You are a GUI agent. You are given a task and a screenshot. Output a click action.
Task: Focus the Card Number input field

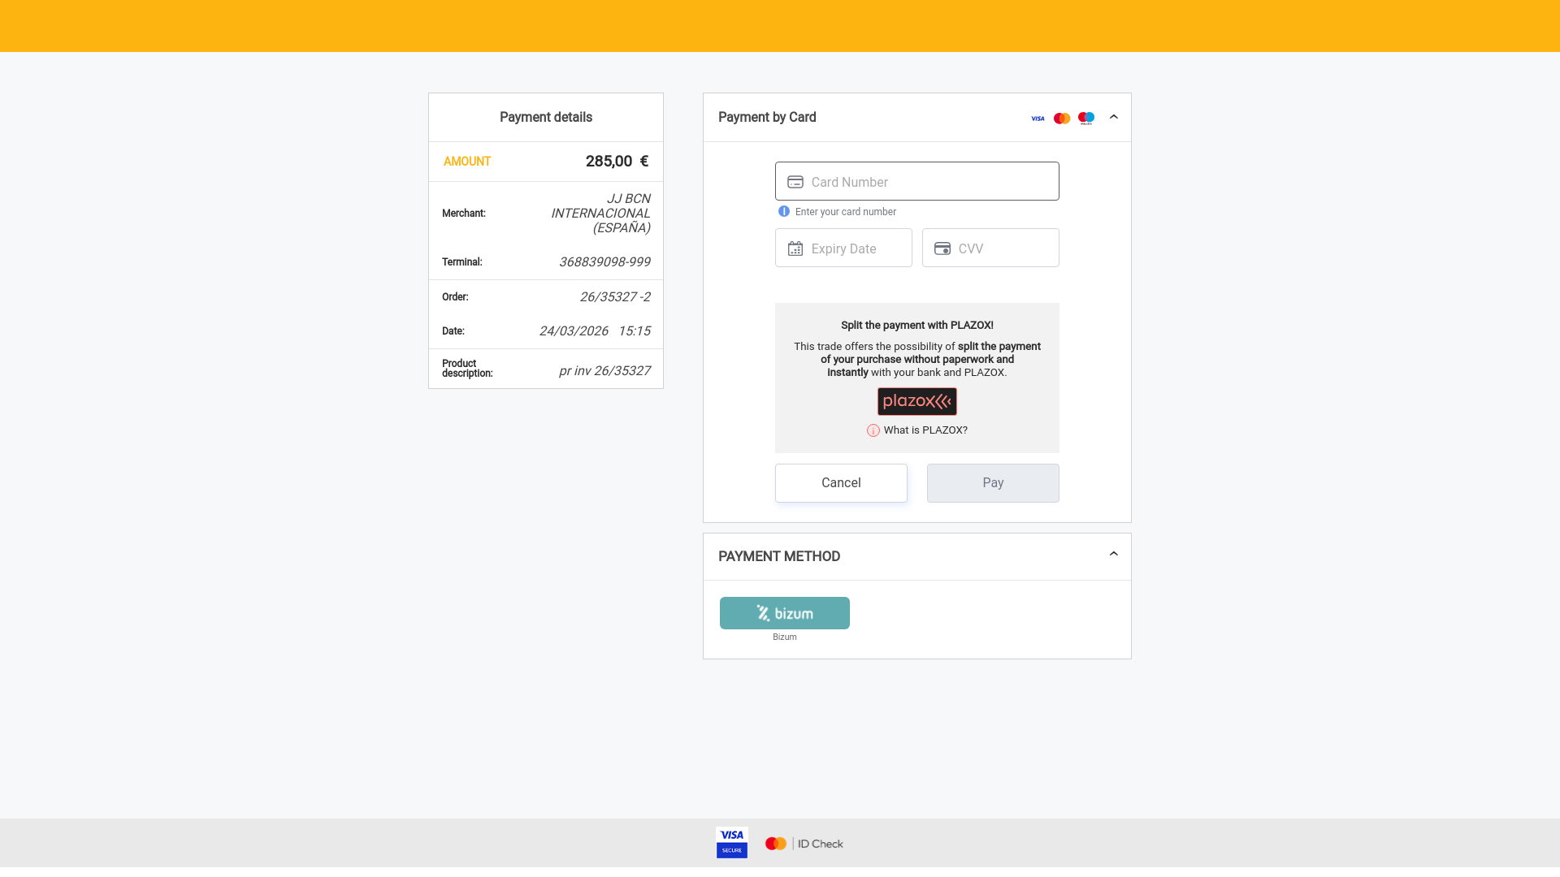coord(916,181)
